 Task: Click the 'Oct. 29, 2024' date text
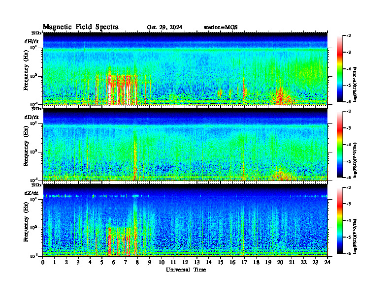164,28
